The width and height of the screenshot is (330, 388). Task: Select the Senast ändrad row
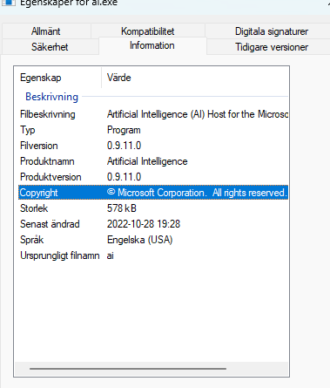[x=153, y=224]
